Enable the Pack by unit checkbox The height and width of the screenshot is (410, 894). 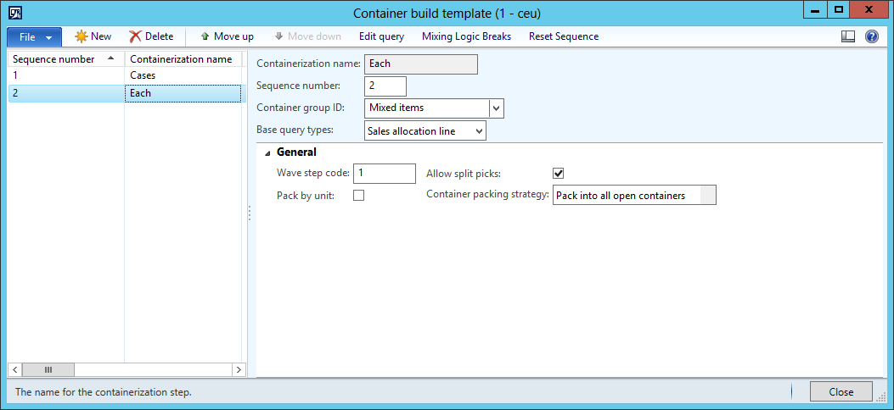[x=358, y=196]
